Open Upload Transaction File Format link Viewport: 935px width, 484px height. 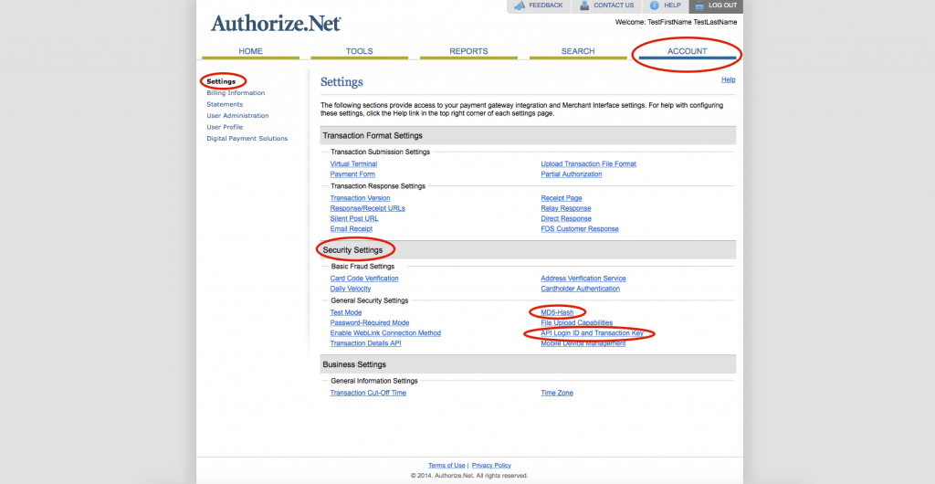[589, 163]
